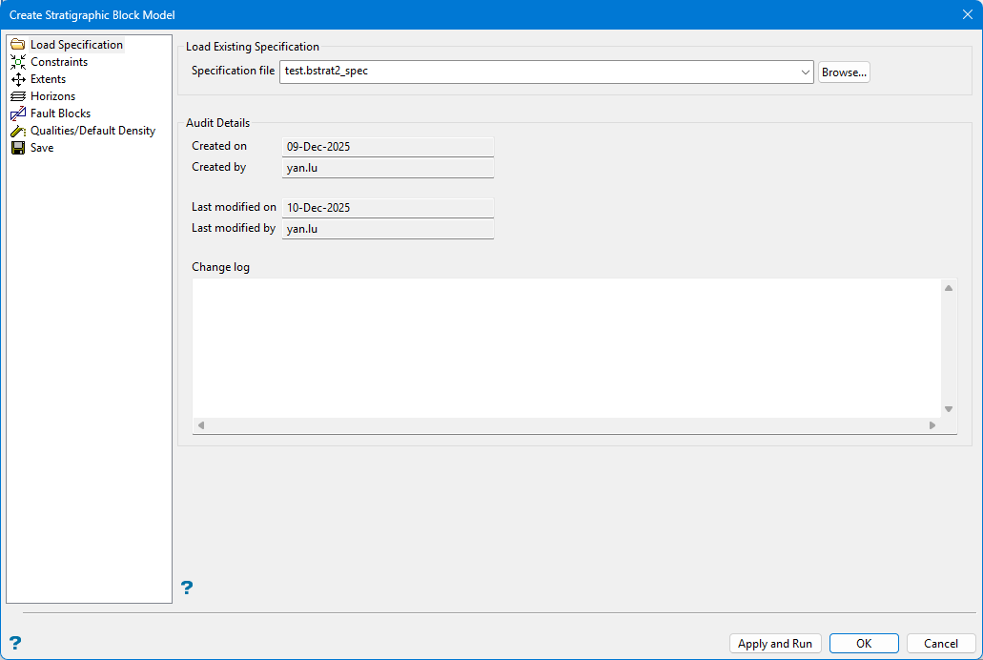Go to the Fault Blocks section
The height and width of the screenshot is (660, 983).
pos(60,113)
